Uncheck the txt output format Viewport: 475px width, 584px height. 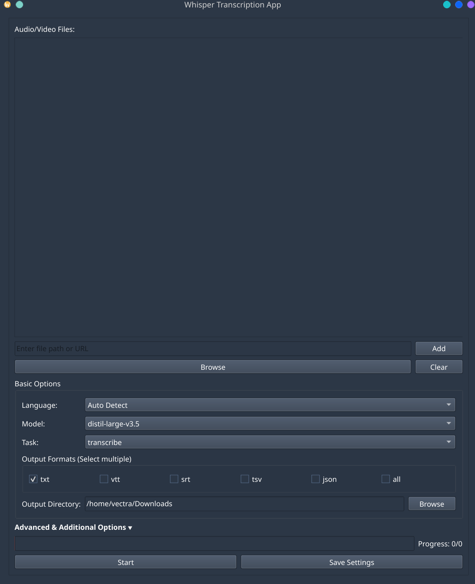[x=33, y=479]
